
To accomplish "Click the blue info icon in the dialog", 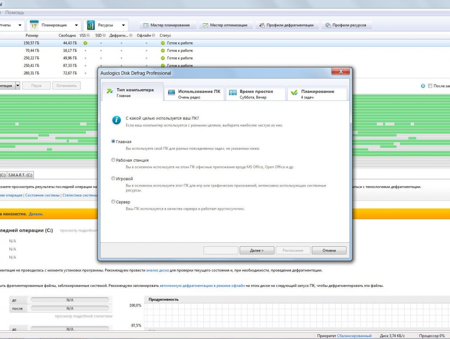I will point(116,120).
